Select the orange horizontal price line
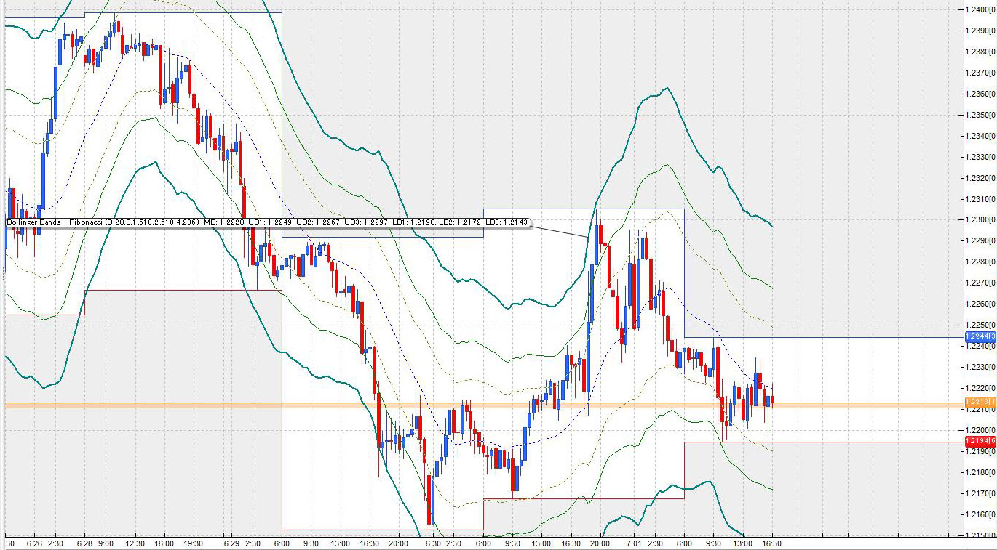 (437, 403)
